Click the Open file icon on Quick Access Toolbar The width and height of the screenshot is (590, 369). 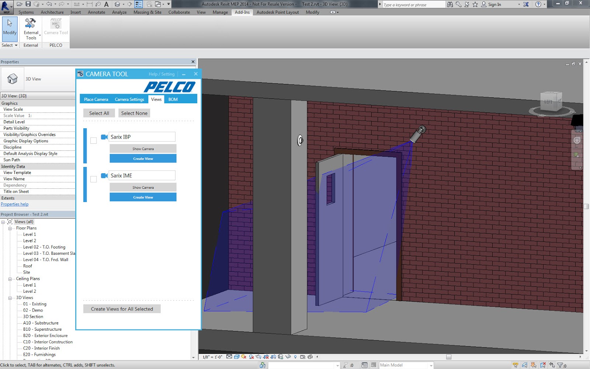tap(20, 4)
